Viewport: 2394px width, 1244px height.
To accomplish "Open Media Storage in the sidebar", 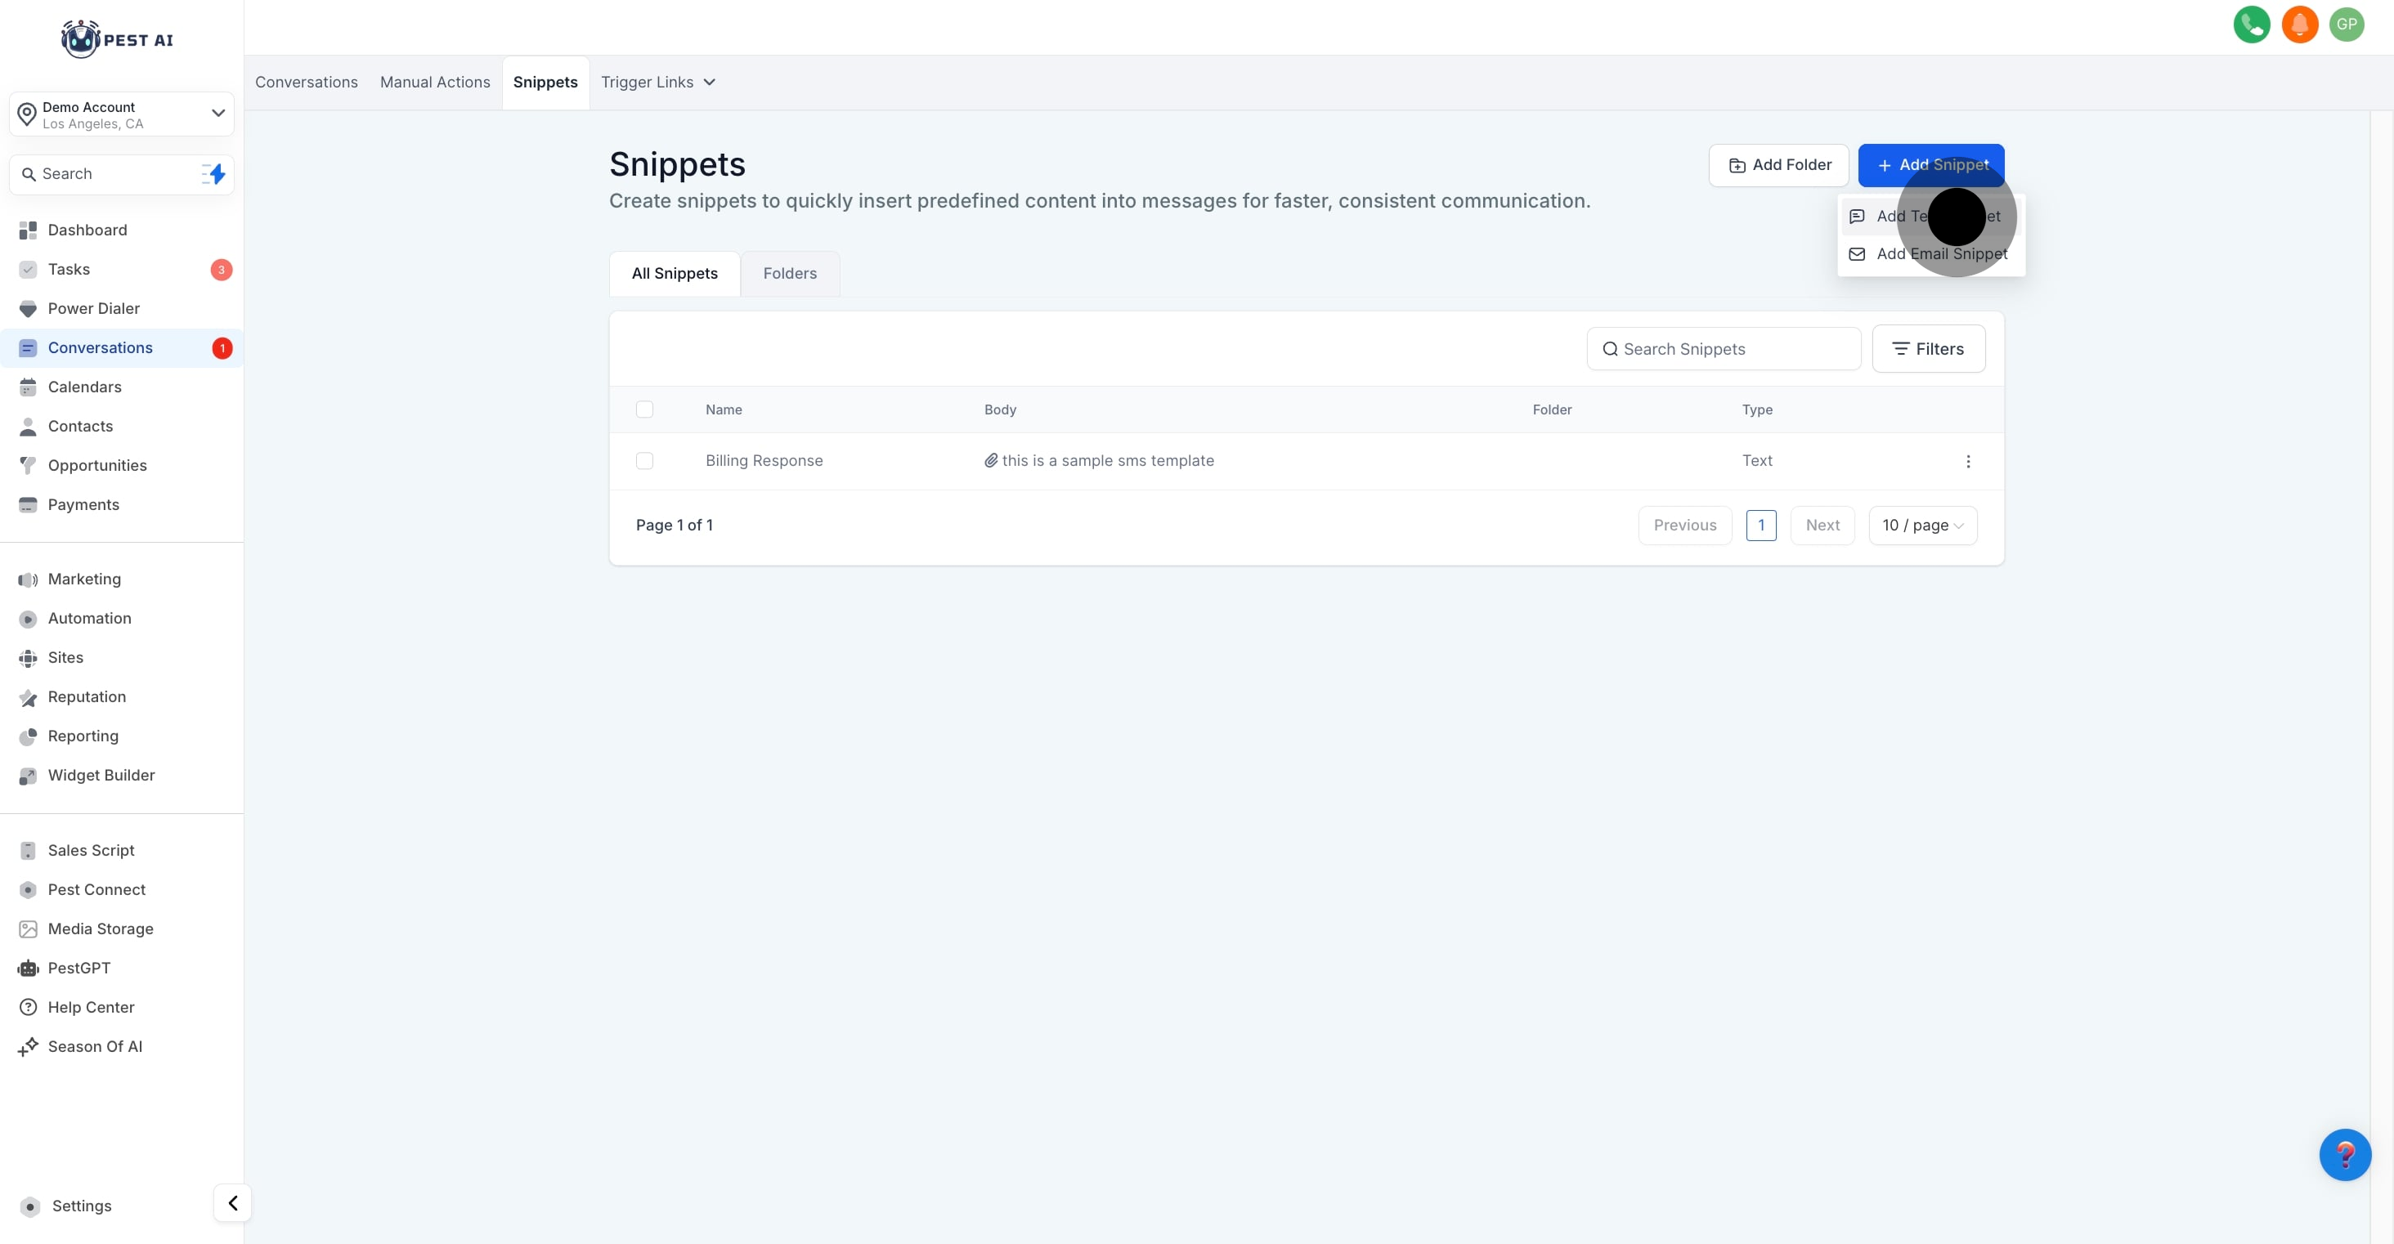I will pyautogui.click(x=101, y=929).
